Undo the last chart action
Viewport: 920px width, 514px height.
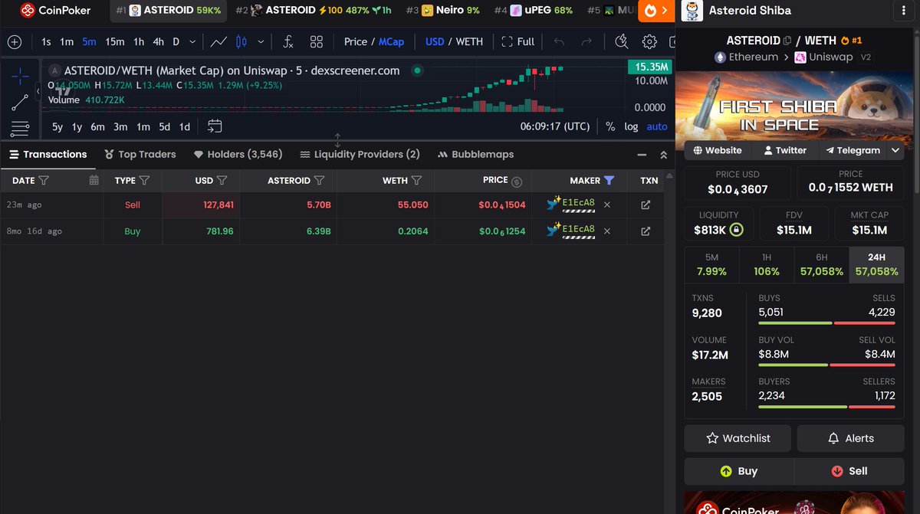559,41
